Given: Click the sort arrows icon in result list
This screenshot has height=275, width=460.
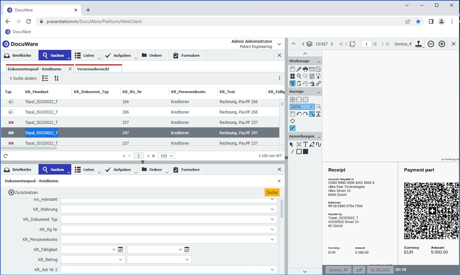Looking at the screenshot, I should tap(56, 78).
